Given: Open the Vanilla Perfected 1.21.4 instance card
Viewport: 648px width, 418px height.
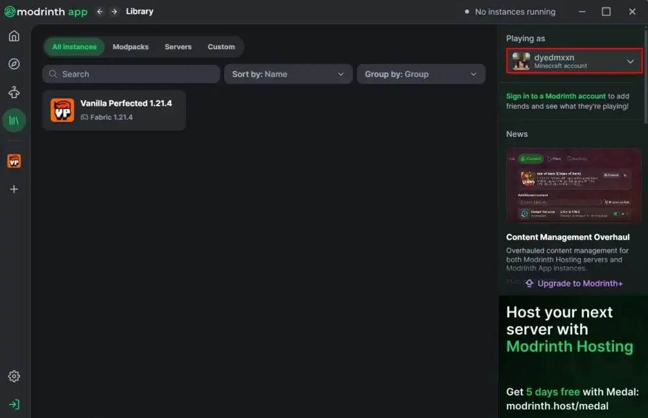Looking at the screenshot, I should coord(113,110).
